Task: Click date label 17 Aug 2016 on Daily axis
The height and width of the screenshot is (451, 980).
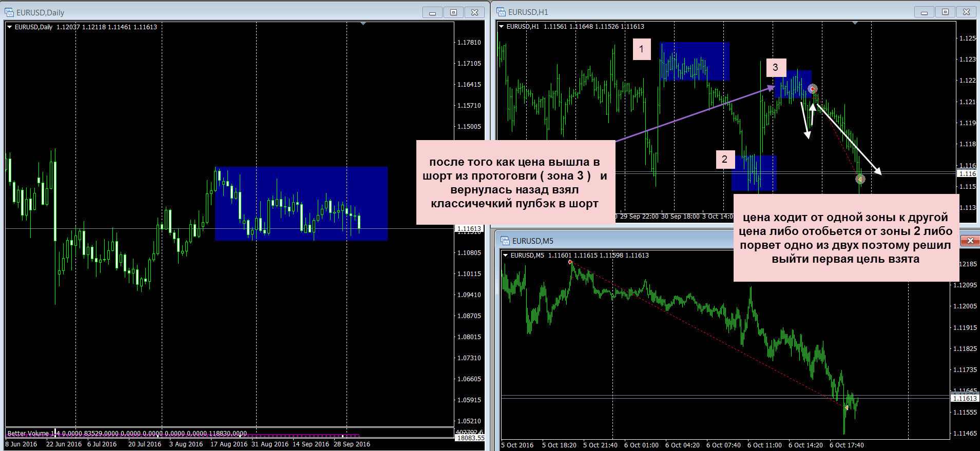Action: [229, 444]
